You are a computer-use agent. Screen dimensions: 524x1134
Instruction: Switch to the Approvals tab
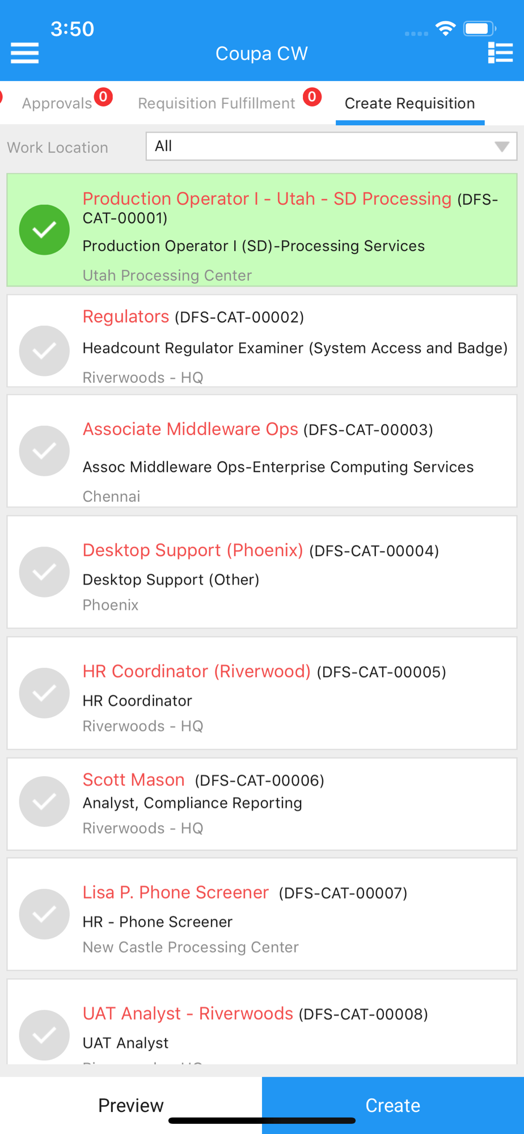(57, 103)
